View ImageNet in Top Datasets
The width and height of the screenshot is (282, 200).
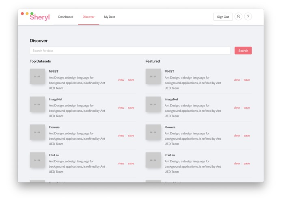[x=121, y=108]
